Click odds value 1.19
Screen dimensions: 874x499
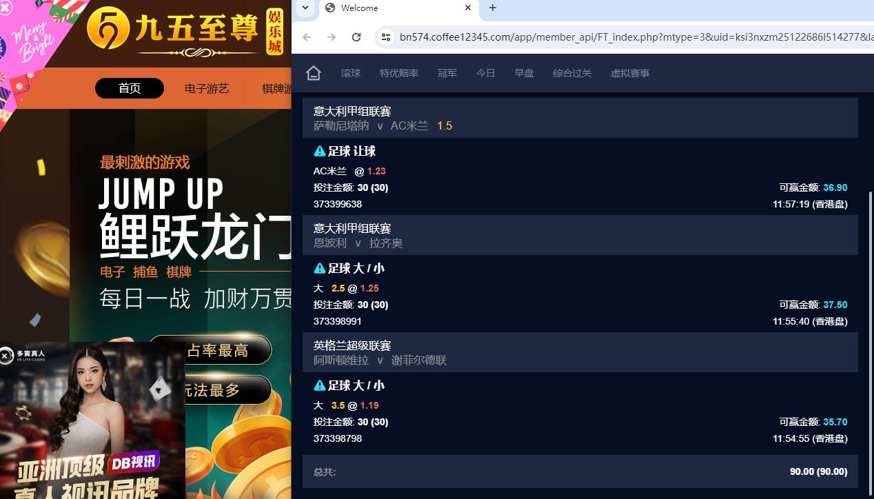tap(369, 405)
